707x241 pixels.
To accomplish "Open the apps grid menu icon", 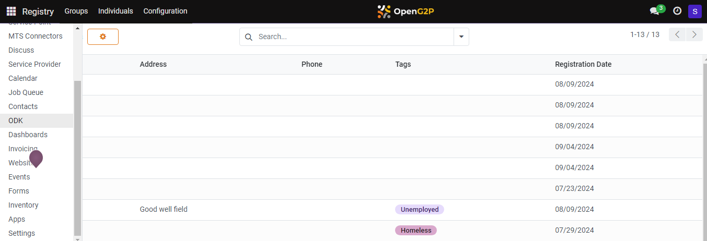I will click(11, 11).
